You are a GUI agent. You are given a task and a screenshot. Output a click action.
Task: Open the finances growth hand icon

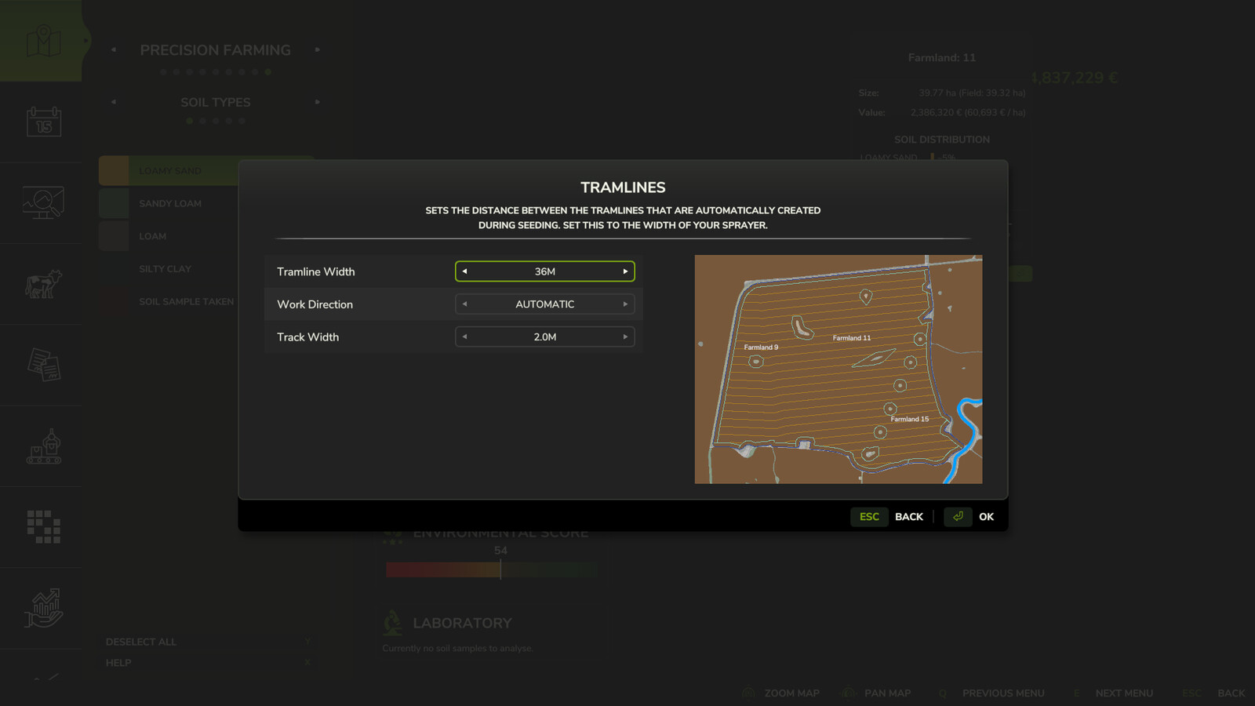pos(43,608)
